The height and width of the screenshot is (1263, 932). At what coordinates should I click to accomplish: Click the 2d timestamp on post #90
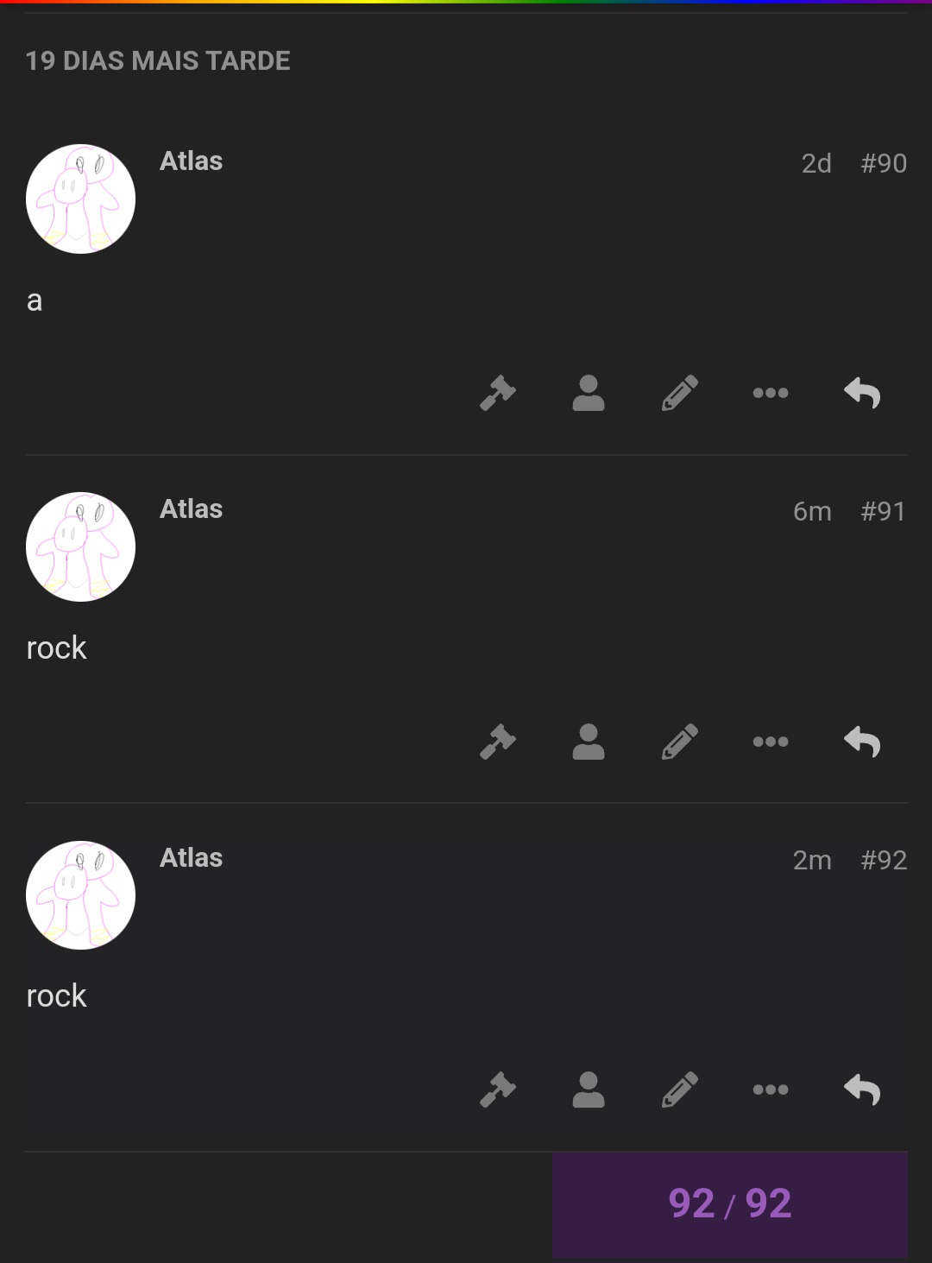point(816,164)
